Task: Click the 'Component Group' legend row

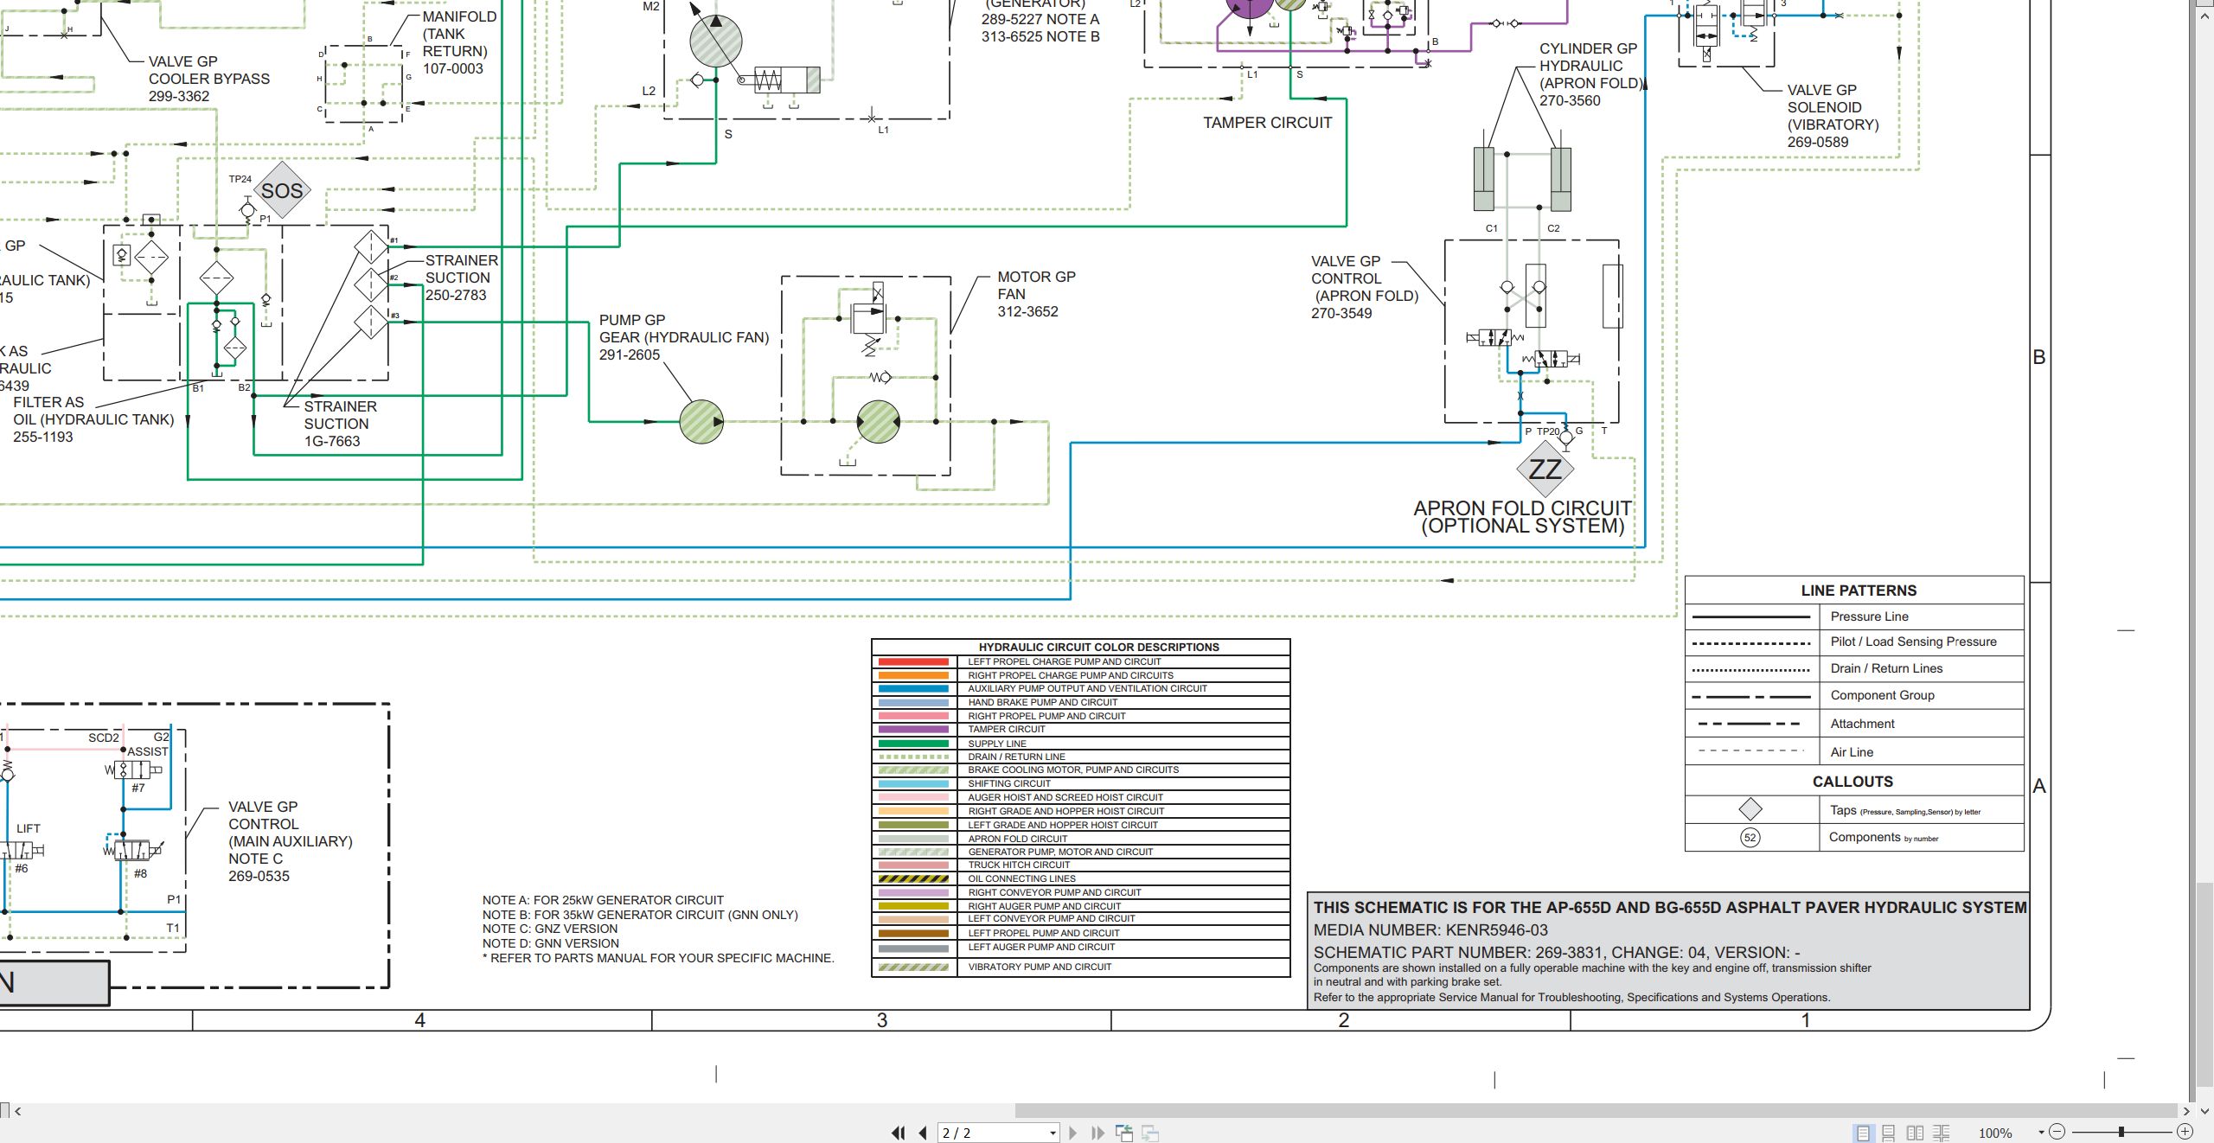Action: (1854, 695)
